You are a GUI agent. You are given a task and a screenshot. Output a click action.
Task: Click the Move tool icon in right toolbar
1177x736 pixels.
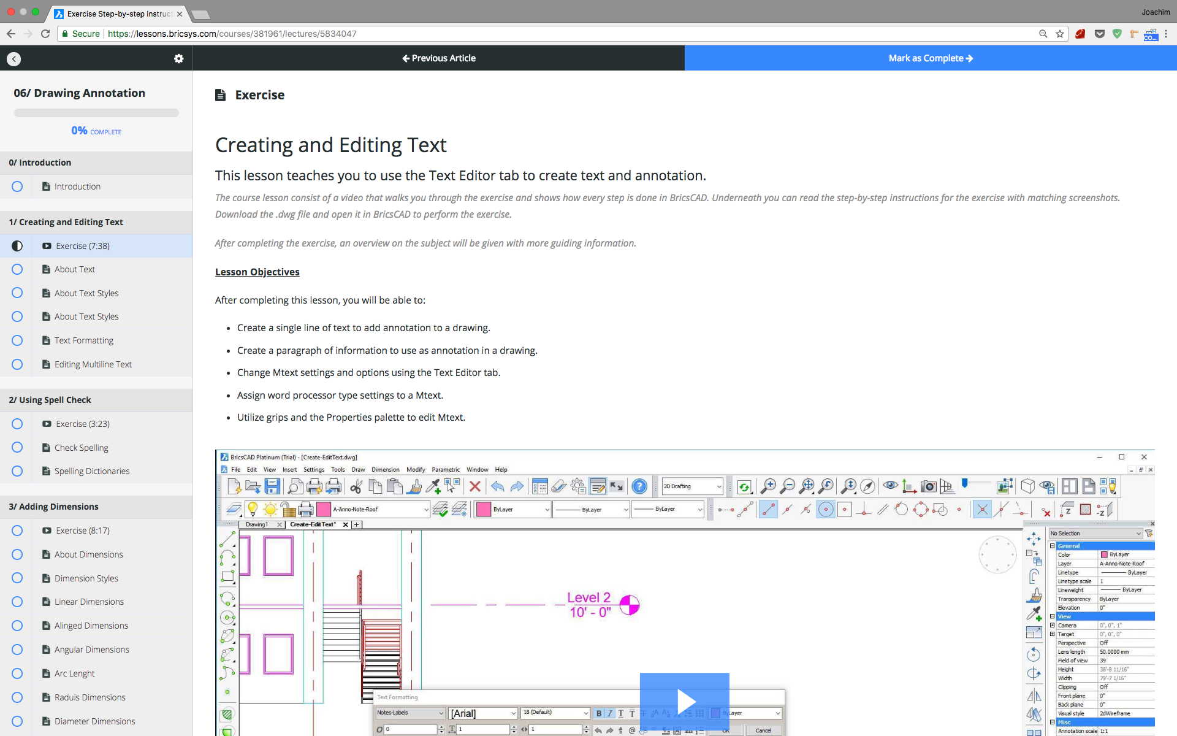pos(1034,539)
